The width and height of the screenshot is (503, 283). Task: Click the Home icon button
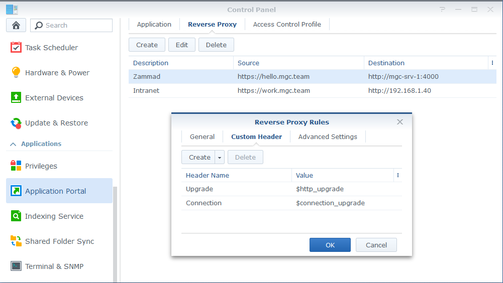click(16, 26)
